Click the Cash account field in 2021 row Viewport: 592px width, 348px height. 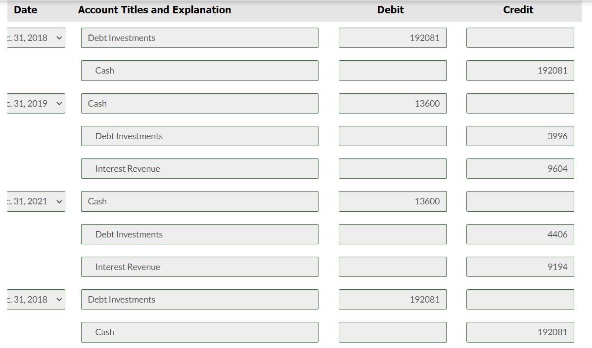(x=199, y=201)
